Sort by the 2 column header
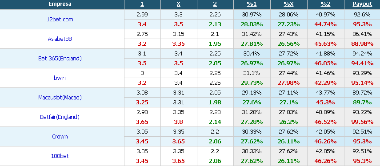 click(x=215, y=4)
